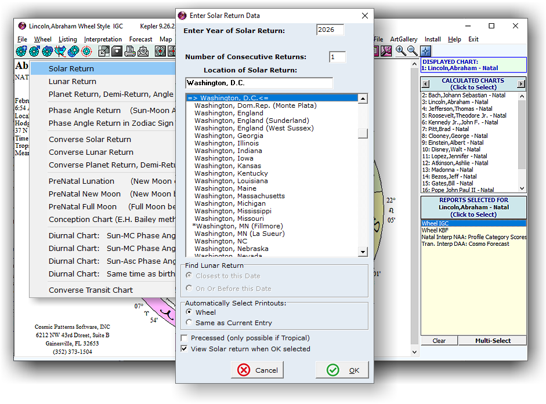Click the Clear button in reports panel
This screenshot has height=404, width=546.
click(439, 341)
